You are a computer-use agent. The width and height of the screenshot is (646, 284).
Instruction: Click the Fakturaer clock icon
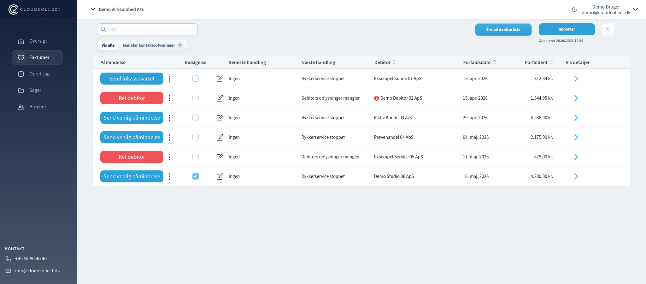[21, 57]
